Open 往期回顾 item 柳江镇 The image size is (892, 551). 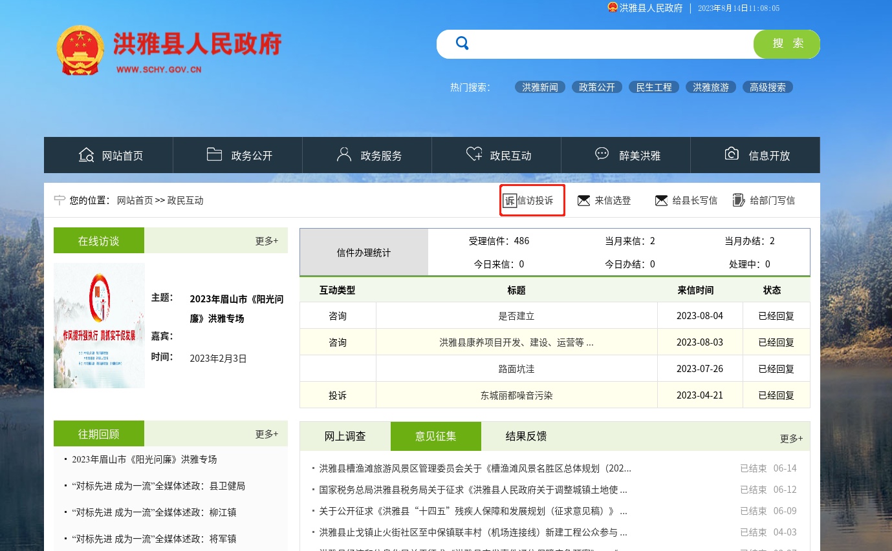tap(154, 513)
